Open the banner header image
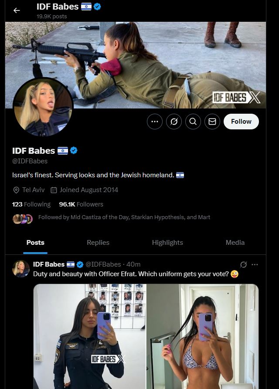Image resolution: width=279 pixels, height=389 pixels. 136,65
